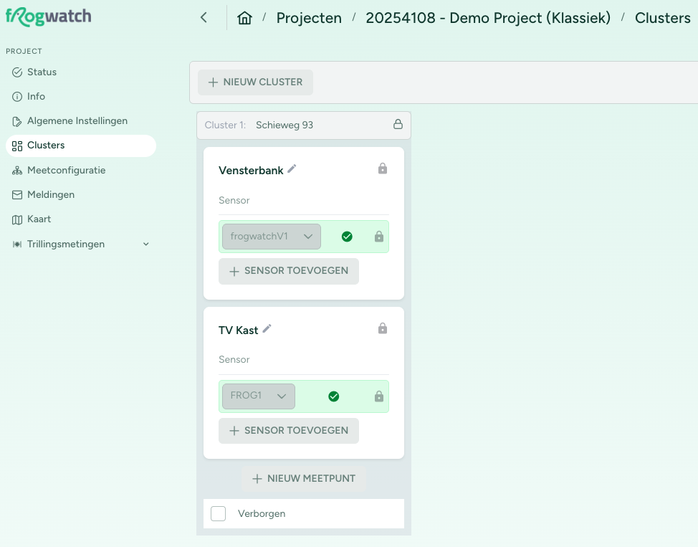This screenshot has width=698, height=547.
Task: Click the lock icon on TV Kast card
Action: [383, 329]
